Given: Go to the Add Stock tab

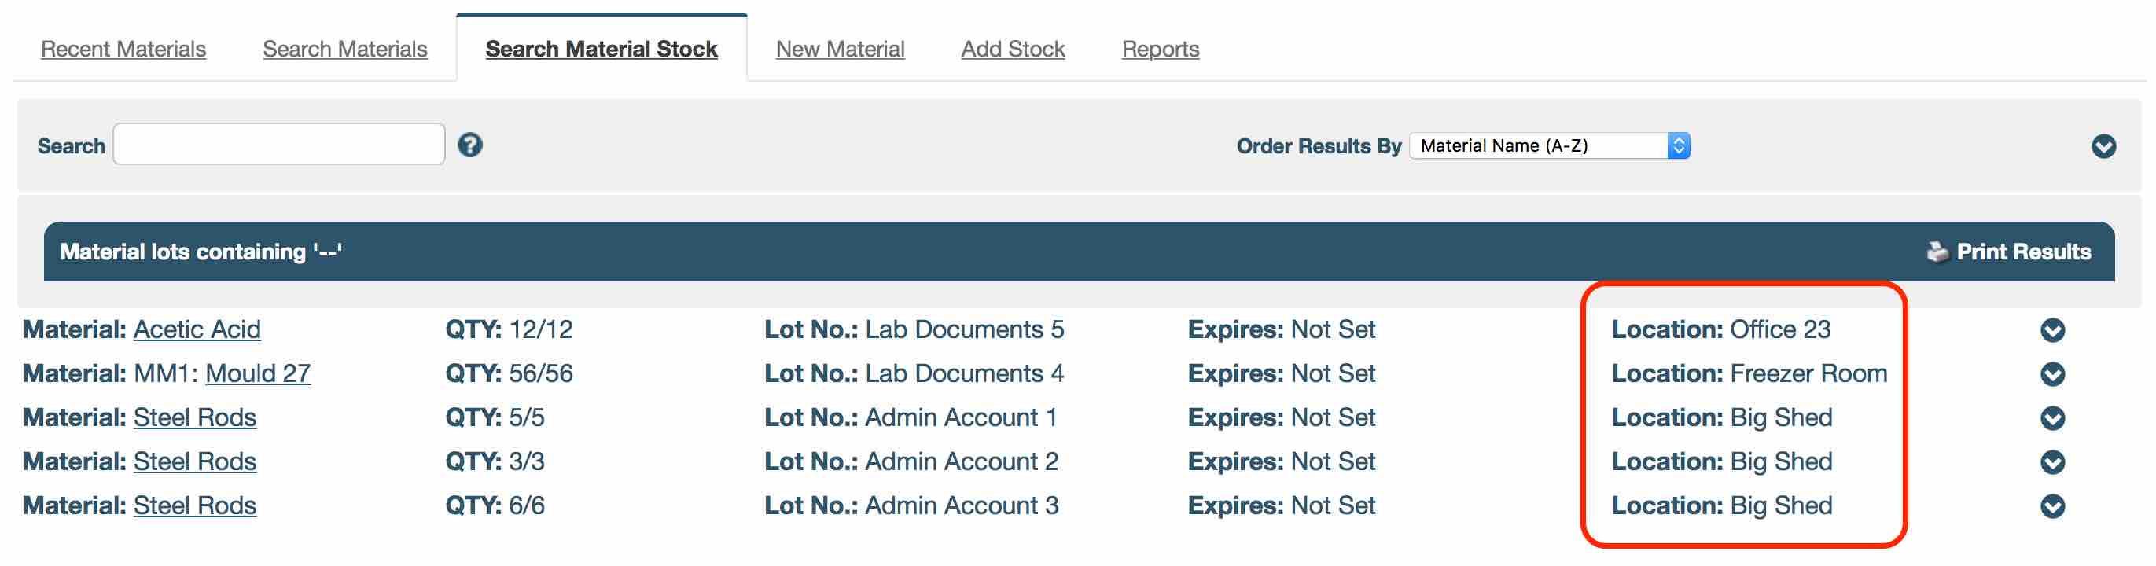Looking at the screenshot, I should click(1013, 50).
